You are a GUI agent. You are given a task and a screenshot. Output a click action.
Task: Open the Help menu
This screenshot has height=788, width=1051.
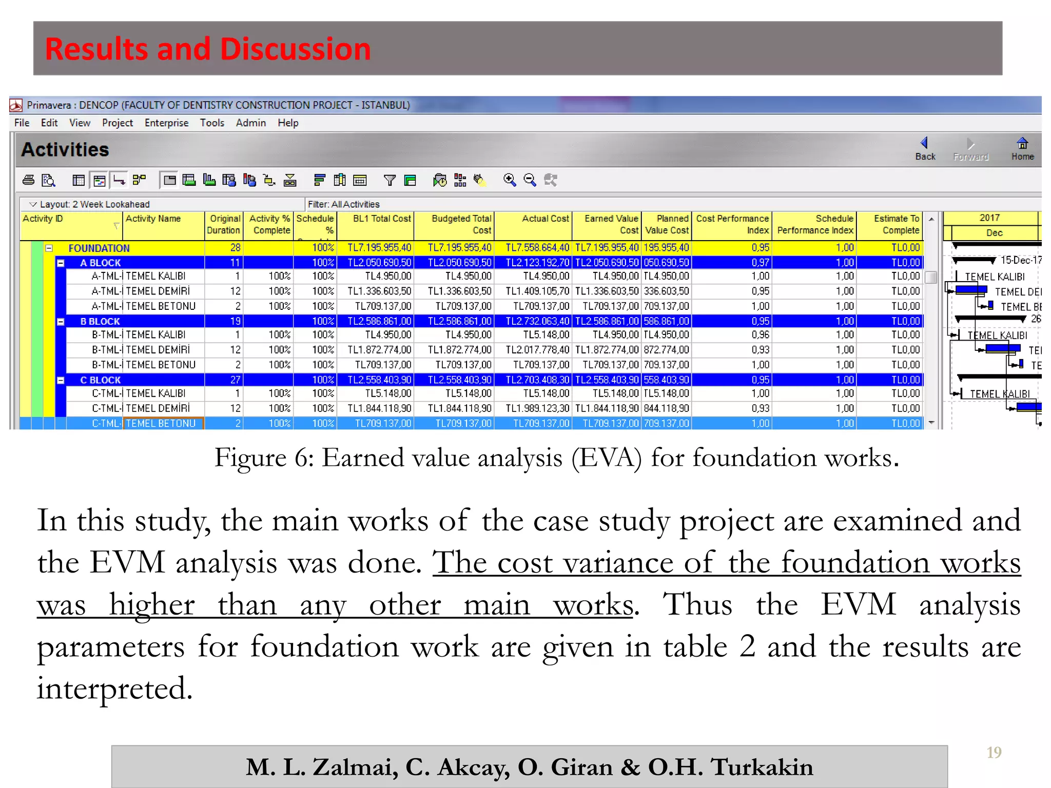[x=288, y=123]
